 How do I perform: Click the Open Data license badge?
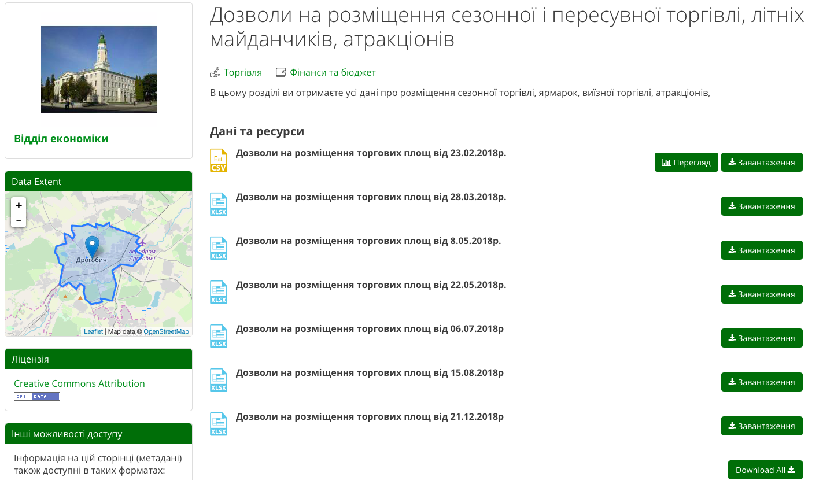[37, 396]
